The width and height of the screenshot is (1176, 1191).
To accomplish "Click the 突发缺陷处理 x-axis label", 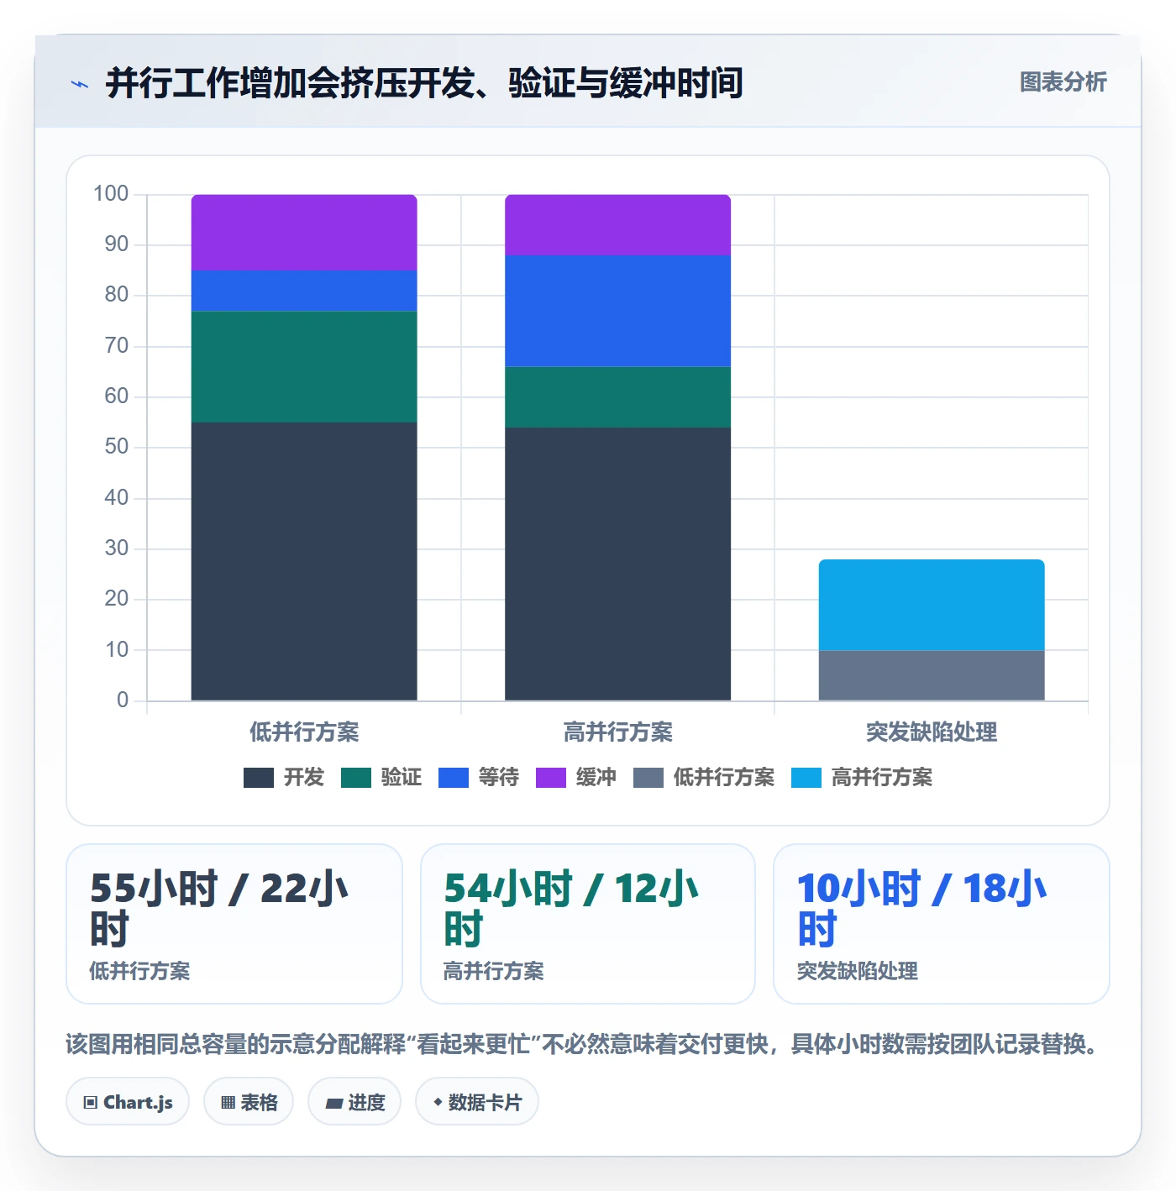I will point(932,732).
